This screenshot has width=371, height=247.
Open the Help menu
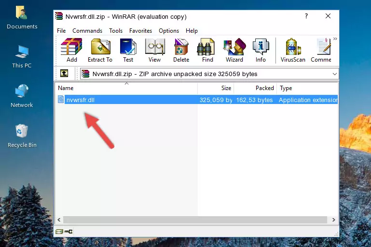192,31
